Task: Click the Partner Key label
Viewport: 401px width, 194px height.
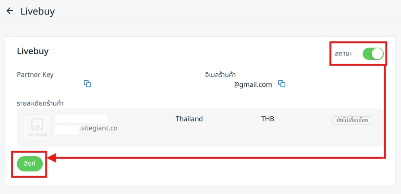Action: click(35, 75)
